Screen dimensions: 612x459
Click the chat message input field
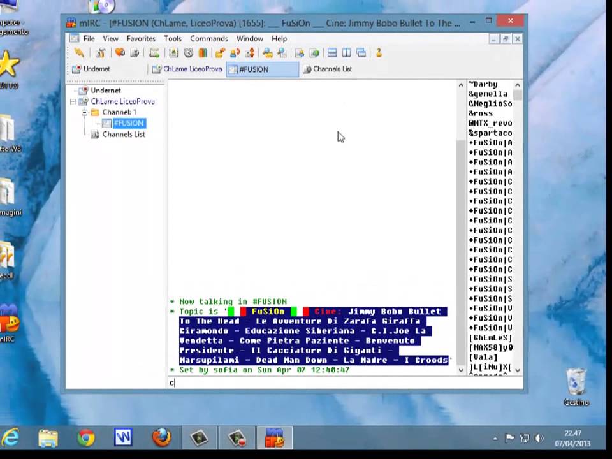pos(346,383)
